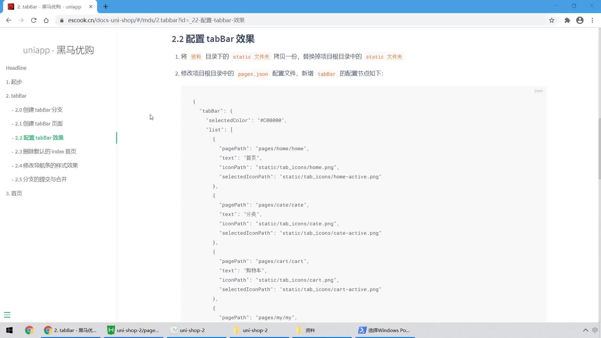Click the '资料' inline code text
601x338 pixels.
pyautogui.click(x=196, y=57)
